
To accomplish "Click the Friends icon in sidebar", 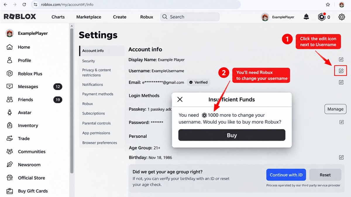I will point(10,100).
